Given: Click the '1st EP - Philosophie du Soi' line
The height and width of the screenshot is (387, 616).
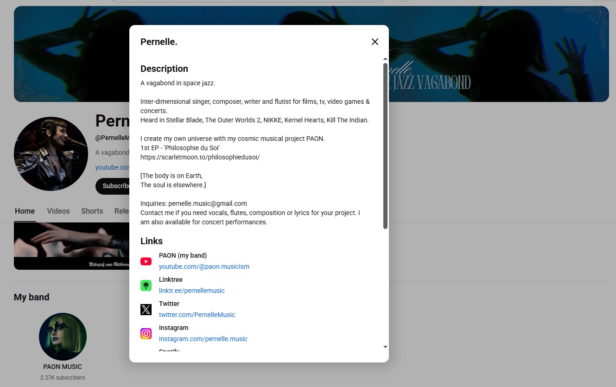Looking at the screenshot, I should point(180,148).
